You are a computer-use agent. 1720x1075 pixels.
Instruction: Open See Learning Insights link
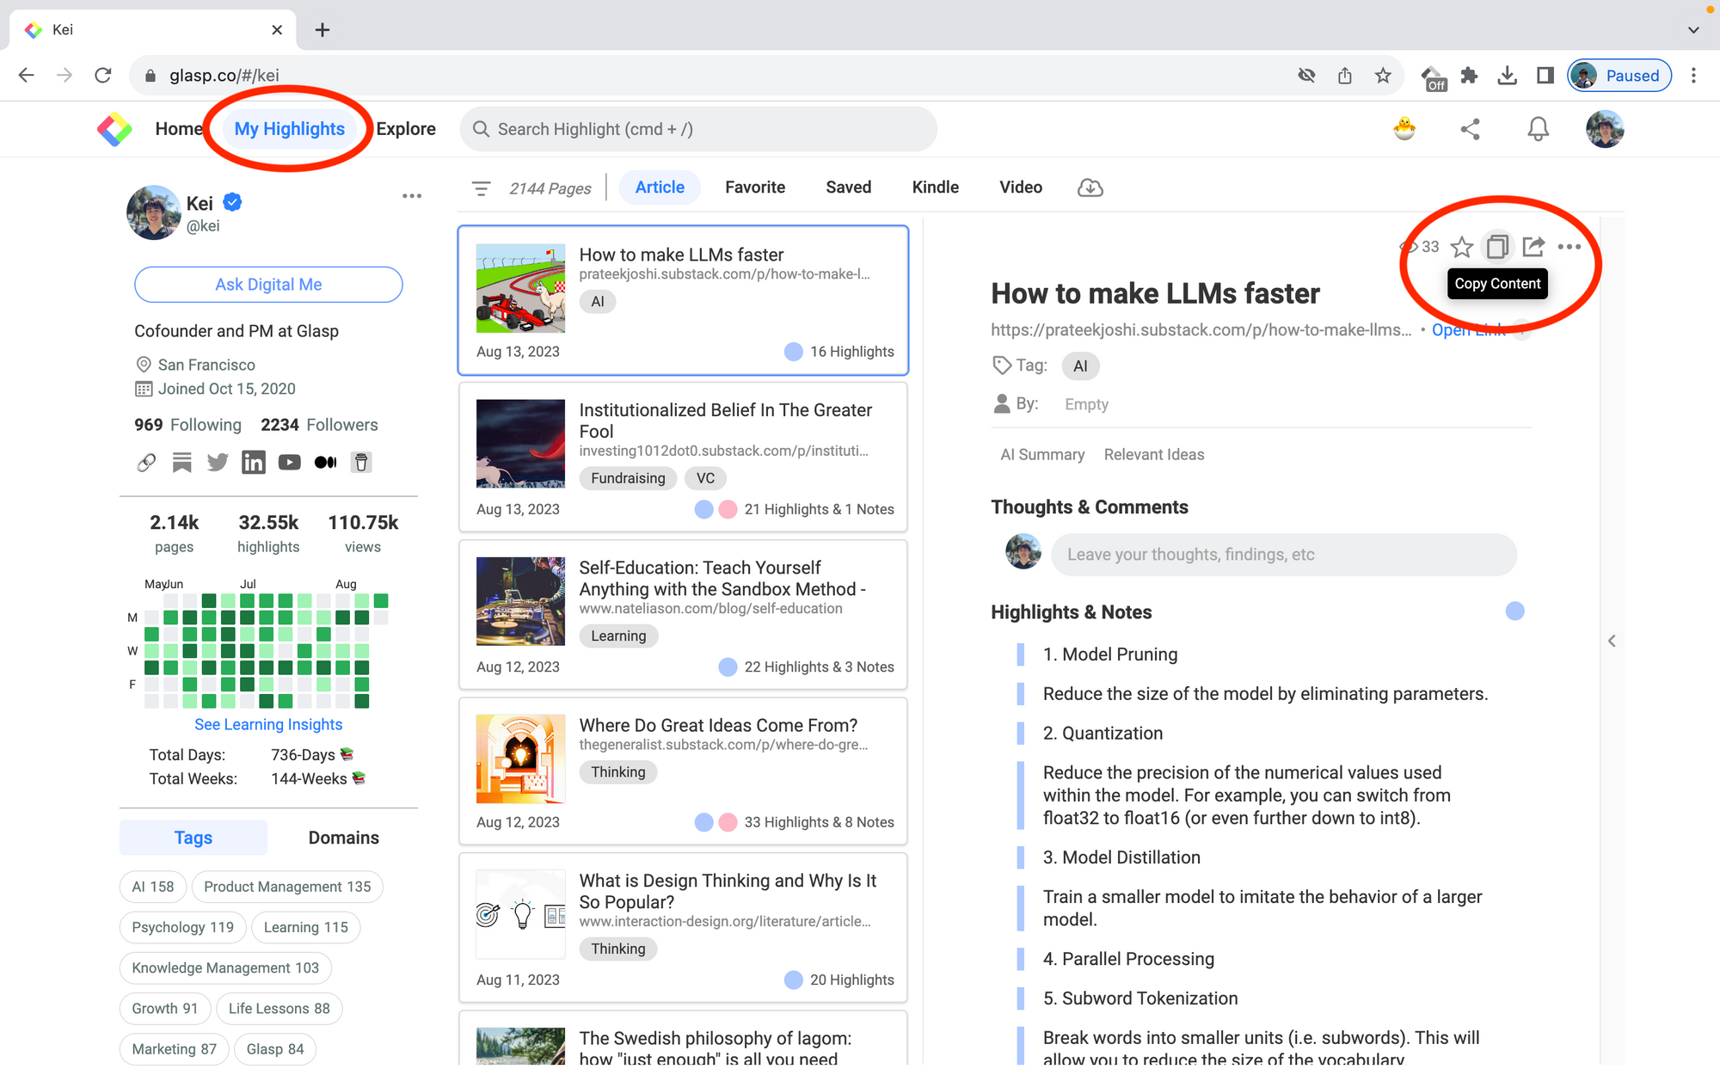(x=268, y=725)
